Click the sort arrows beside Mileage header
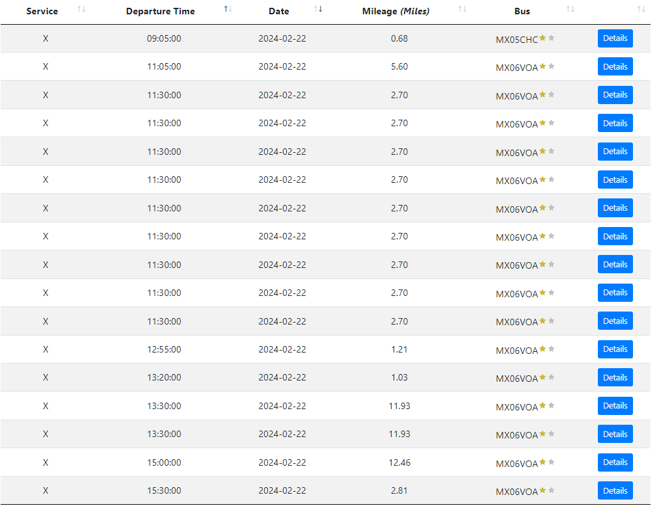Image resolution: width=659 pixels, height=508 pixels. 462,9
